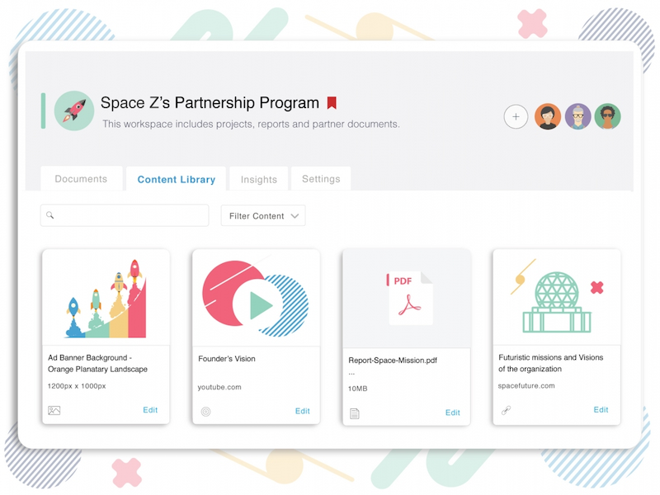This screenshot has width=660, height=495.
Task: Open the Insights tab
Action: [x=258, y=178]
